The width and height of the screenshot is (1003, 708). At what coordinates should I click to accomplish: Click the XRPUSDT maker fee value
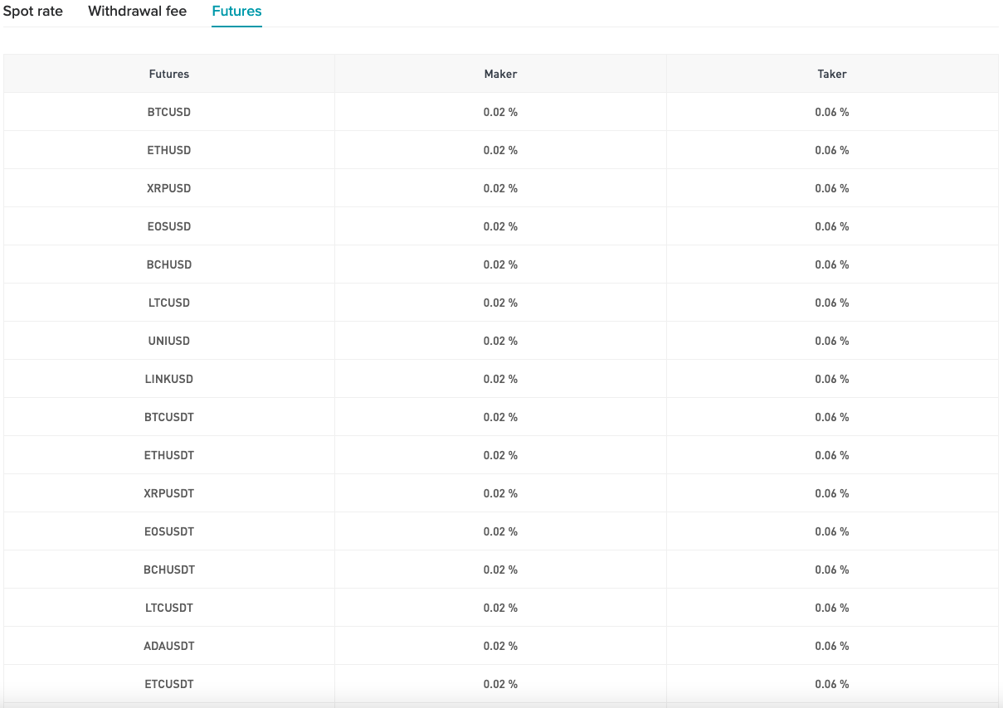click(500, 493)
